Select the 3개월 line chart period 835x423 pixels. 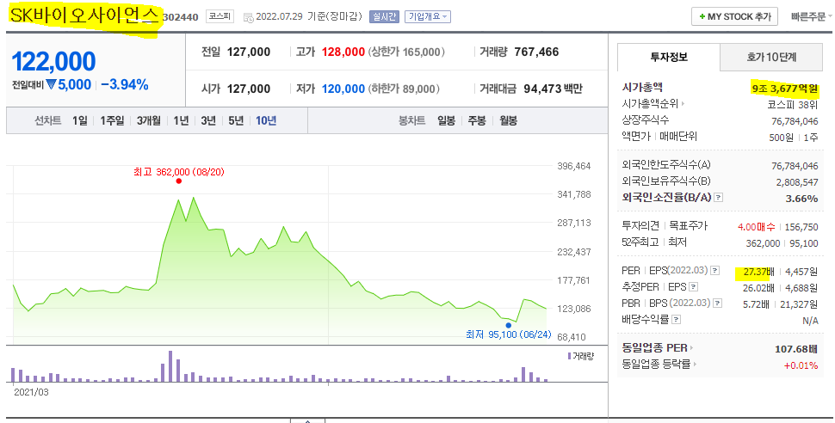point(149,120)
